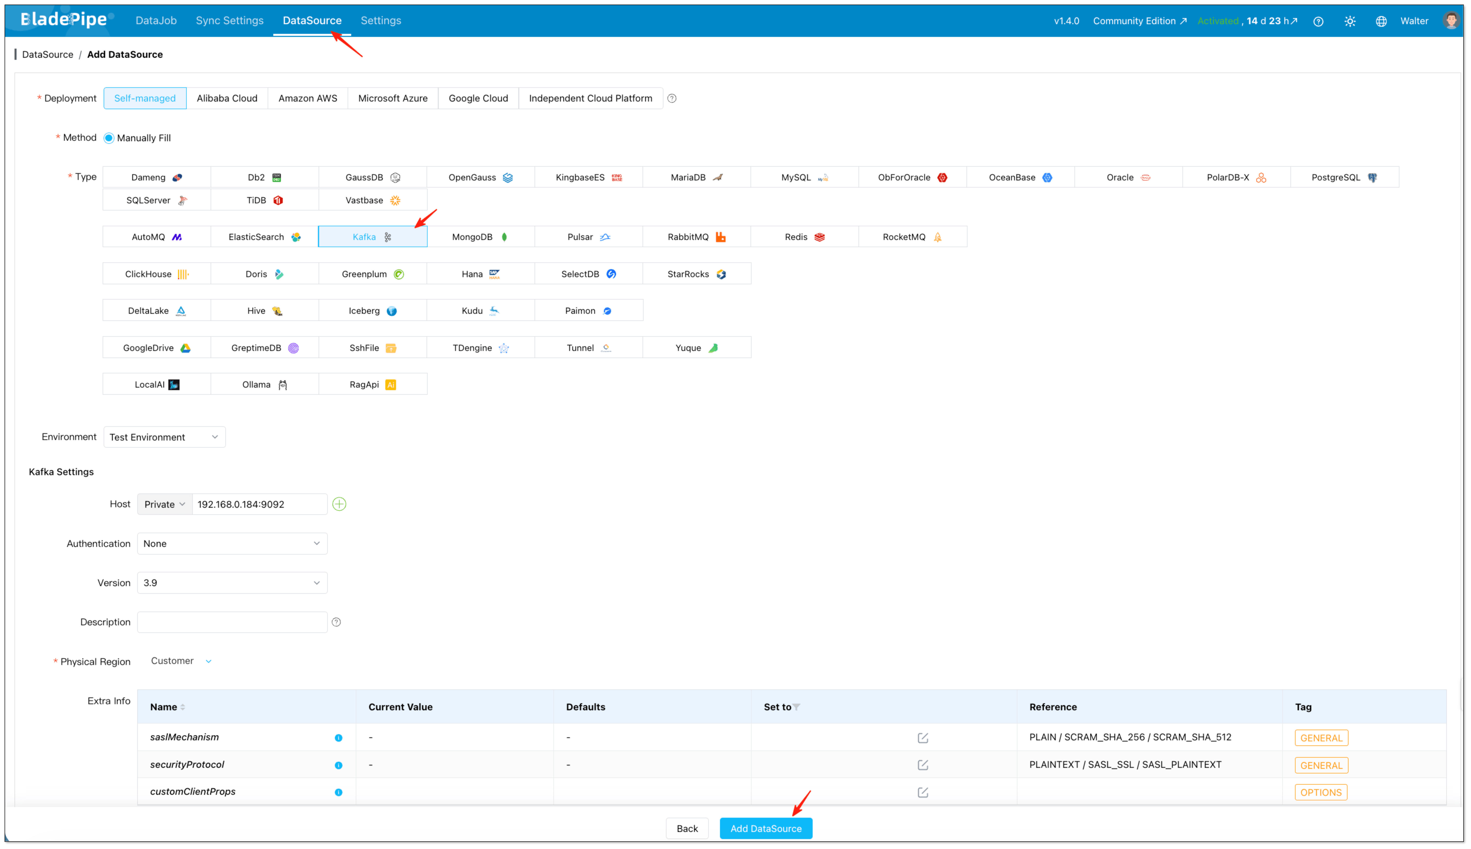Image resolution: width=1471 pixels, height=849 pixels.
Task: Add another host with the green plus icon
Action: pos(339,504)
